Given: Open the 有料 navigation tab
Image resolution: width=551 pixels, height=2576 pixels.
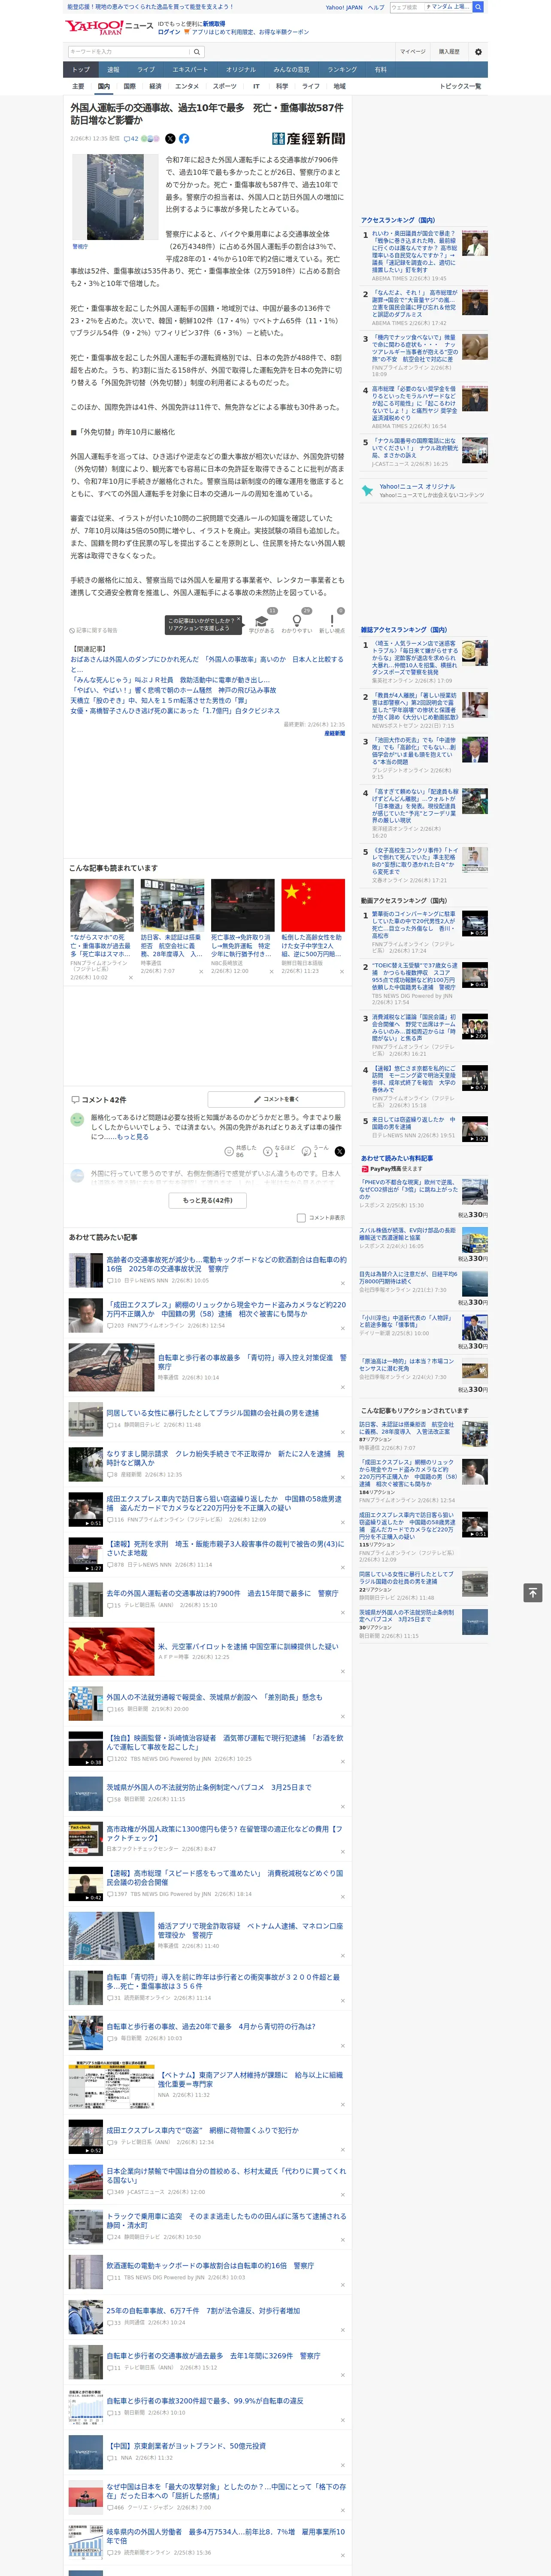Looking at the screenshot, I should (x=381, y=70).
